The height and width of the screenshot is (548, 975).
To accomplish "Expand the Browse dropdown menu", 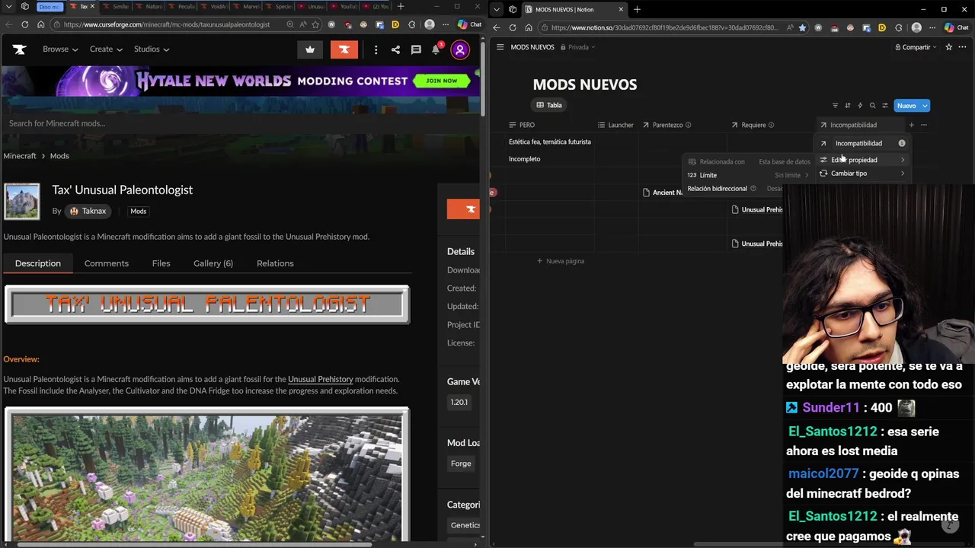I will pyautogui.click(x=60, y=49).
